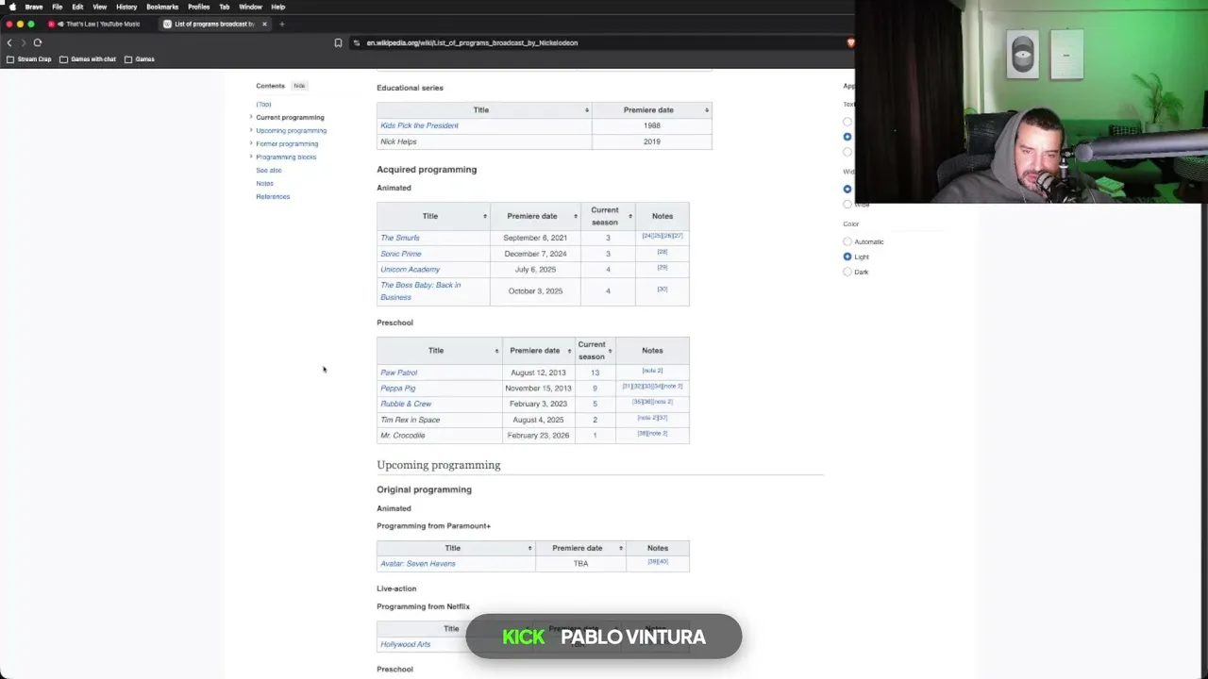This screenshot has width=1208, height=679.
Task: Open the Apple menu
Action: pyautogui.click(x=12, y=7)
